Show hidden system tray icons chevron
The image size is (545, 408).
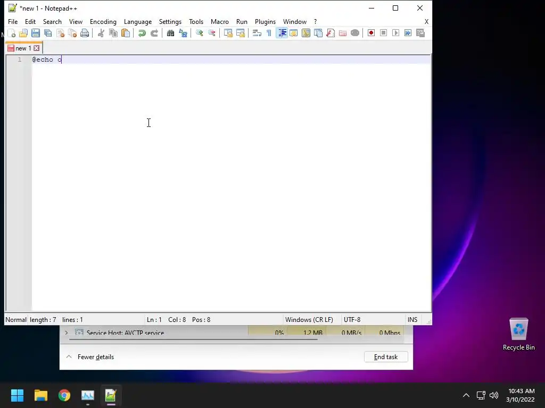466,395
